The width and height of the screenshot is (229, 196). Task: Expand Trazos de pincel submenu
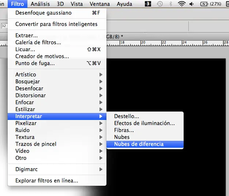pos(57,144)
